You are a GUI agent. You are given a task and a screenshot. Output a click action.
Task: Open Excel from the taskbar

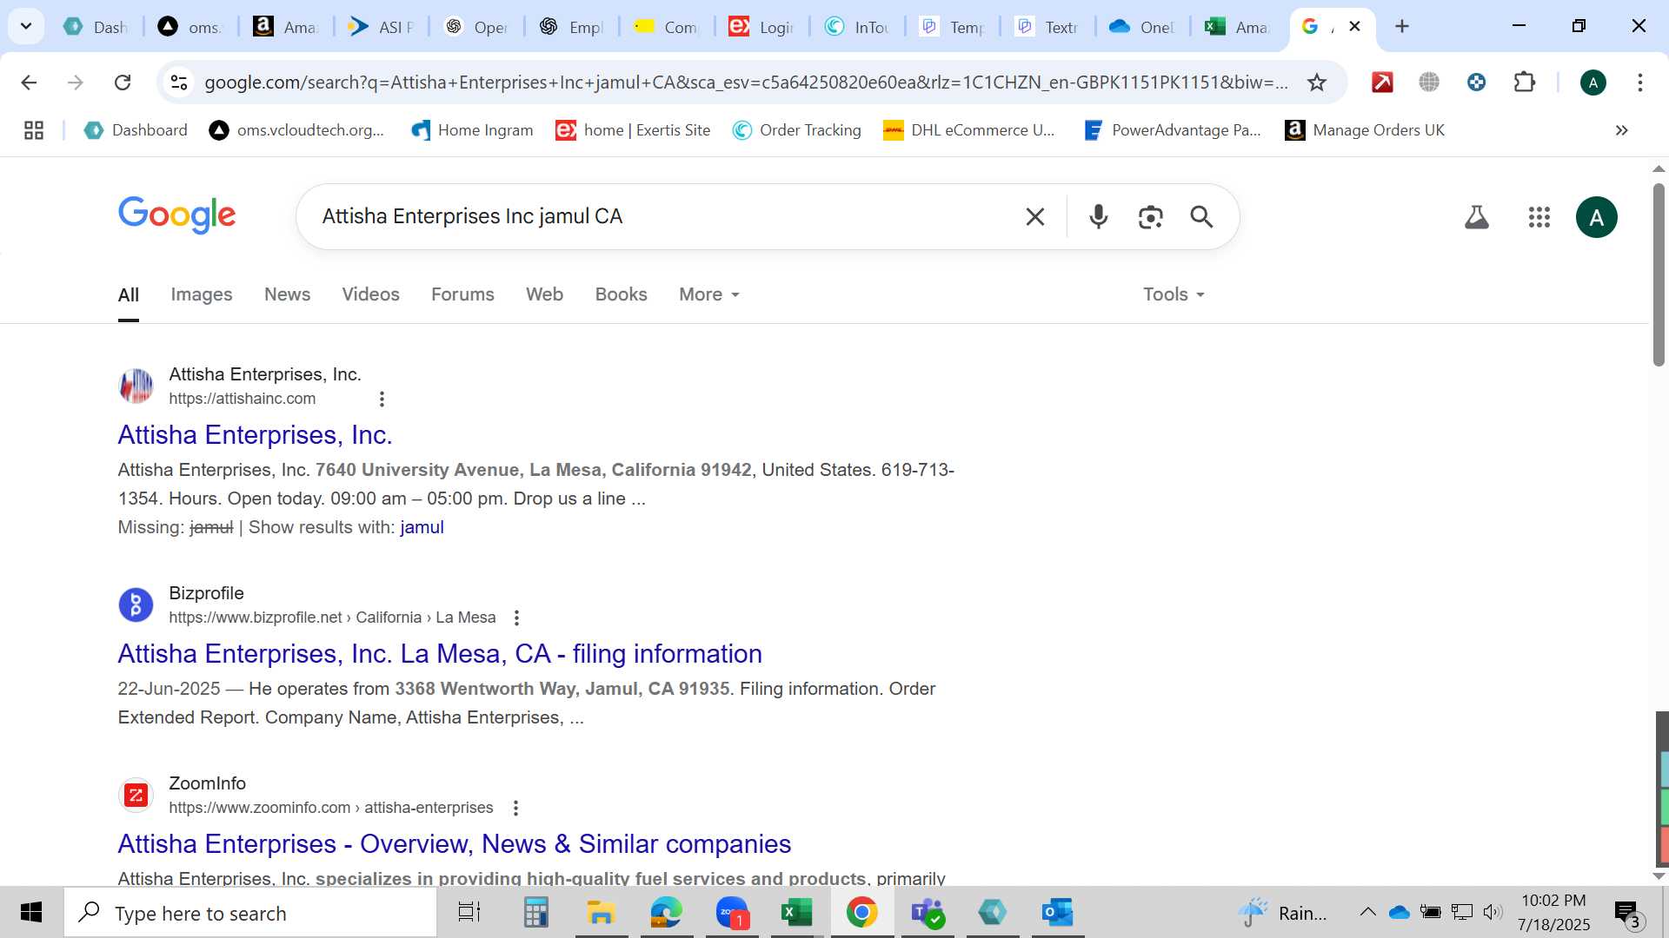pos(796,912)
